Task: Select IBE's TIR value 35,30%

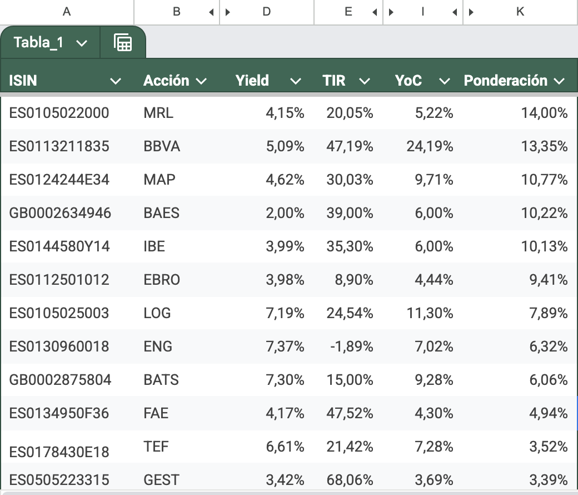Action: 348,246
